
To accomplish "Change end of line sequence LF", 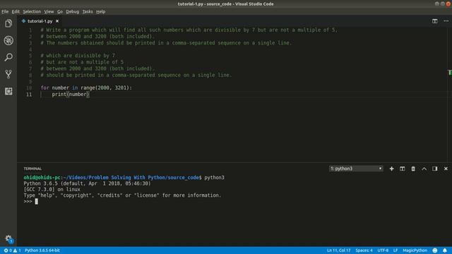I will [395, 250].
